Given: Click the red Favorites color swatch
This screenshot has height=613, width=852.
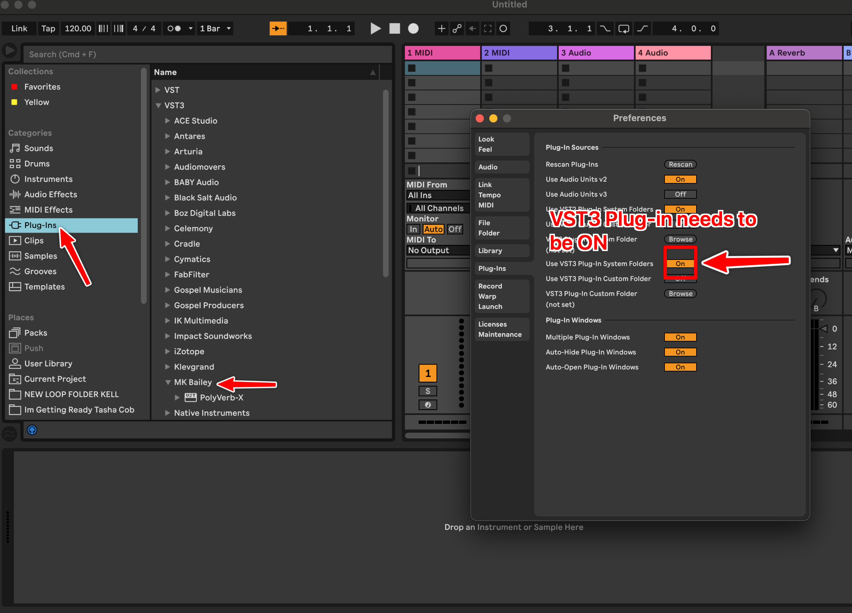Looking at the screenshot, I should (x=14, y=87).
